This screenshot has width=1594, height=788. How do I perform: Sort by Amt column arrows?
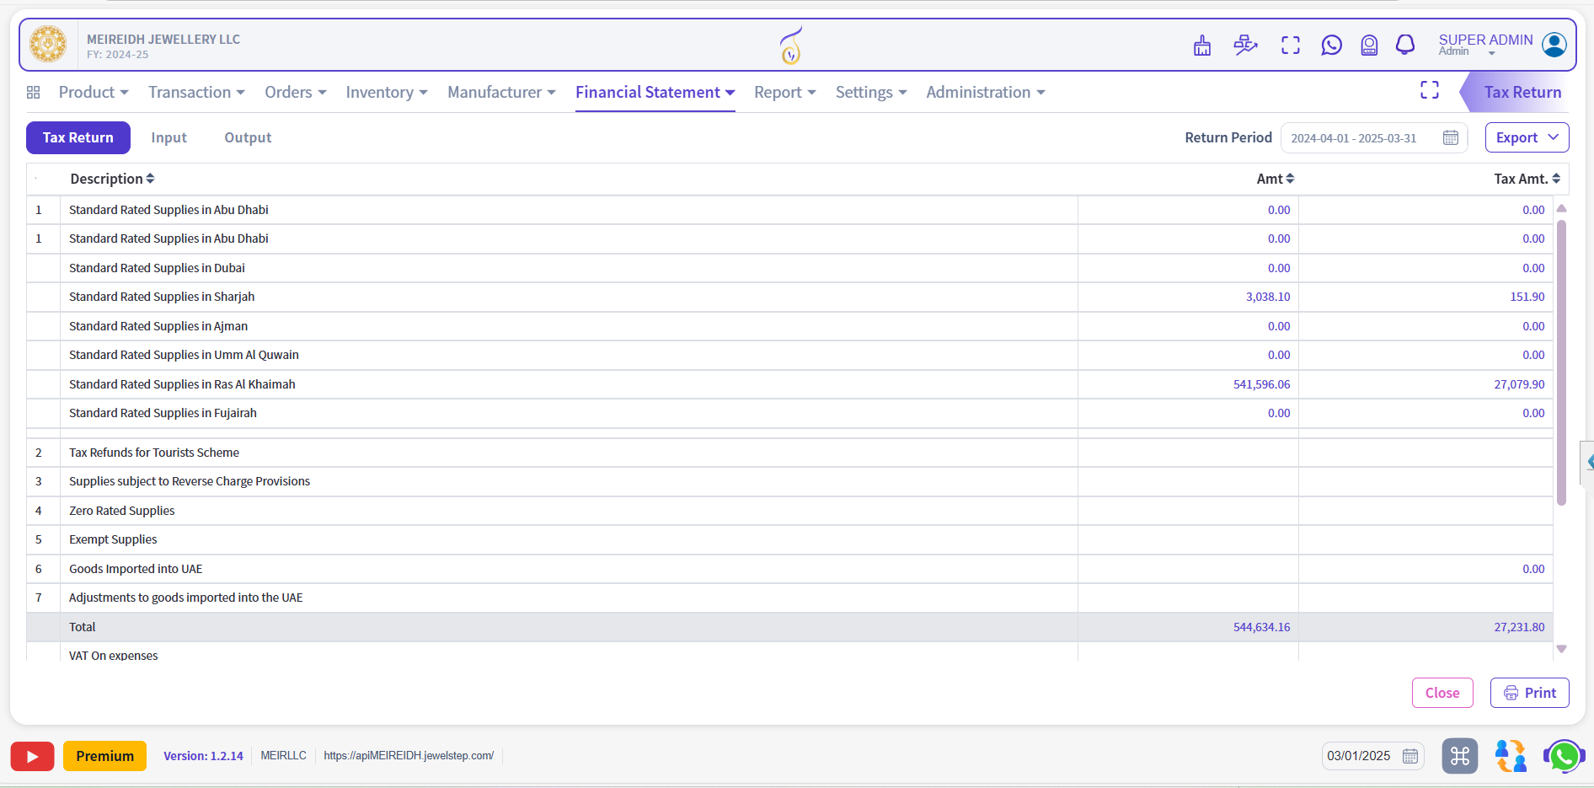pos(1290,179)
